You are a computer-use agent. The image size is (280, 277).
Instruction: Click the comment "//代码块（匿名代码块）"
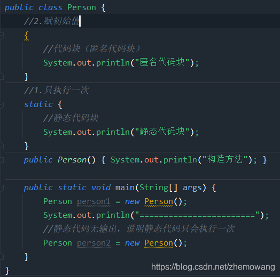point(91,48)
